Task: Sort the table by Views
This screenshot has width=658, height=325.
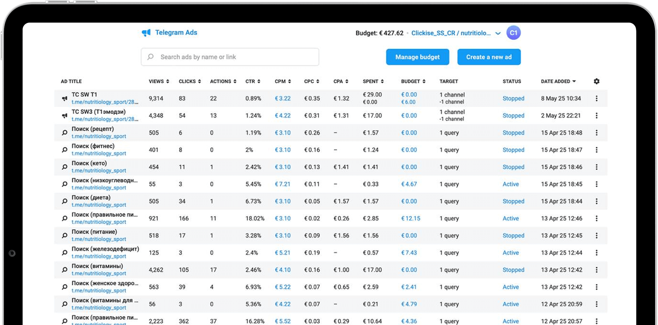Action: click(x=159, y=81)
